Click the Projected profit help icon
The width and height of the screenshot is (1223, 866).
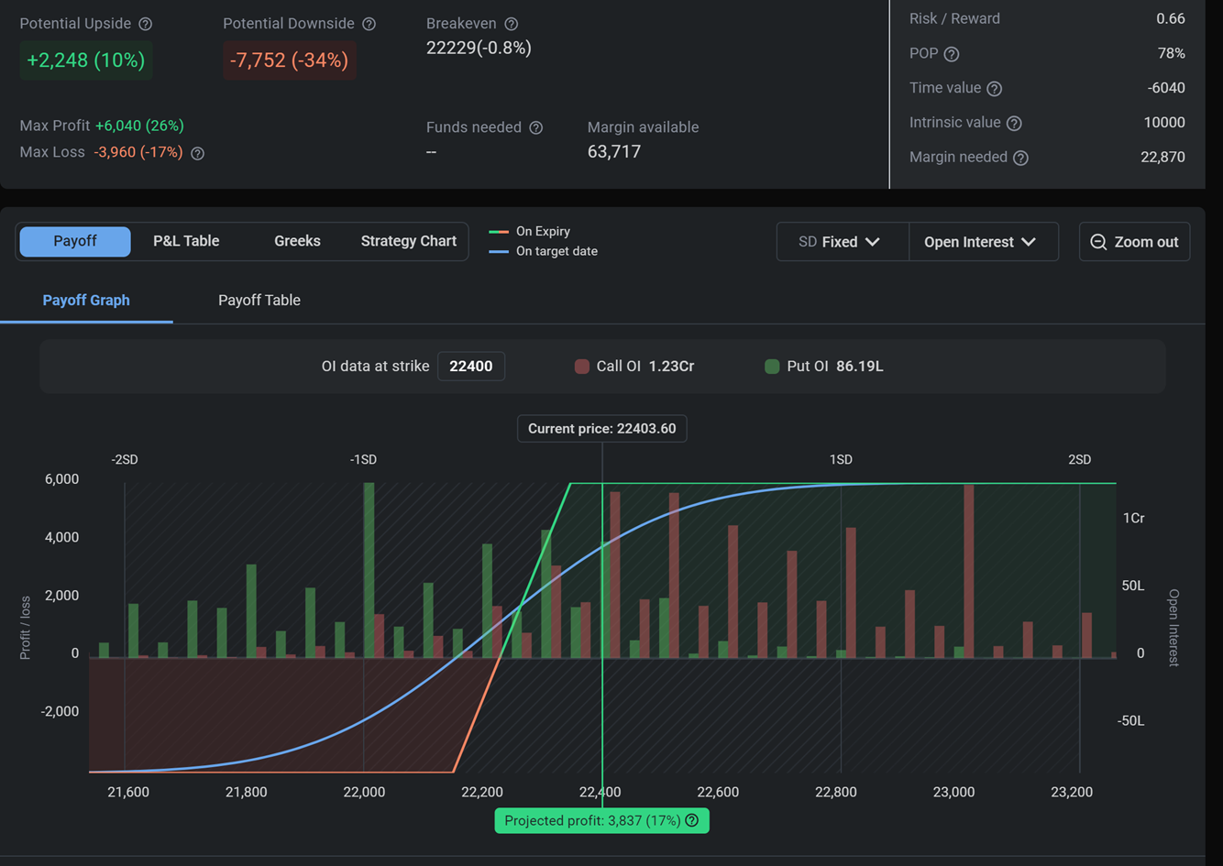(692, 821)
